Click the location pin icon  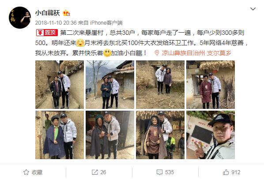tap(157, 53)
